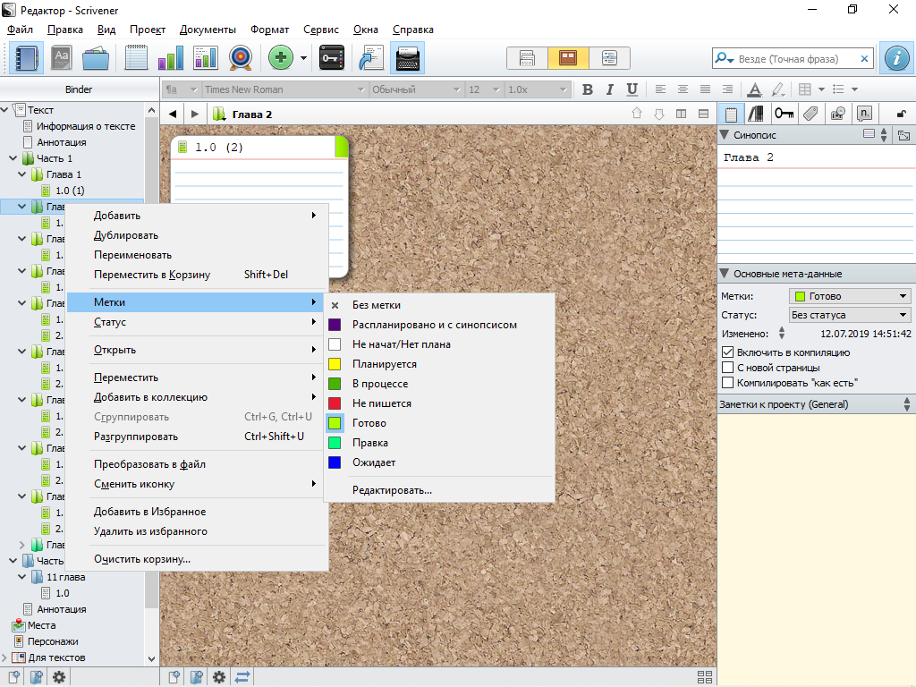Open the References books icon in inspector
Screen dimensions: 916x687
click(x=758, y=114)
